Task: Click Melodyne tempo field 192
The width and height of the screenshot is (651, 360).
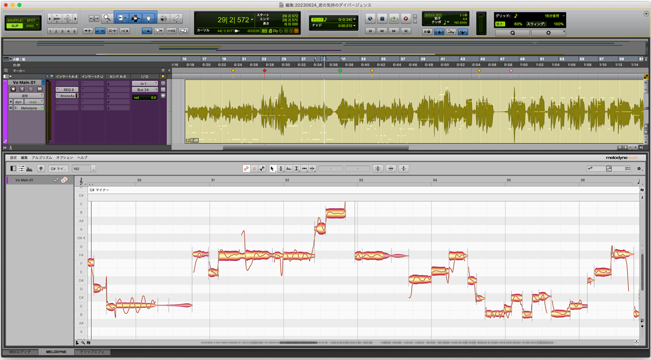Action: [x=82, y=169]
